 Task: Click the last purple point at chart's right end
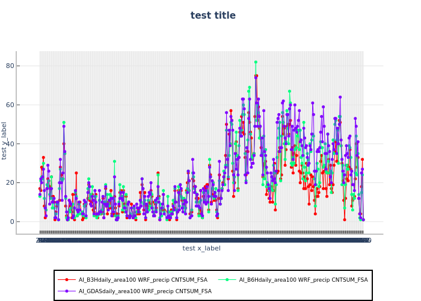pyautogui.click(x=363, y=220)
